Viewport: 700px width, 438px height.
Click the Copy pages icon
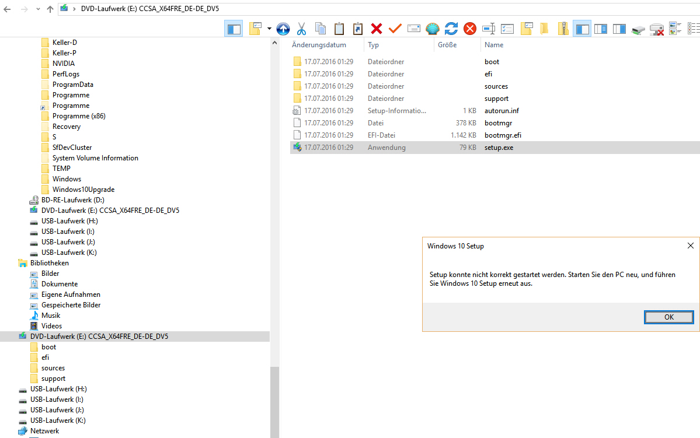(321, 29)
